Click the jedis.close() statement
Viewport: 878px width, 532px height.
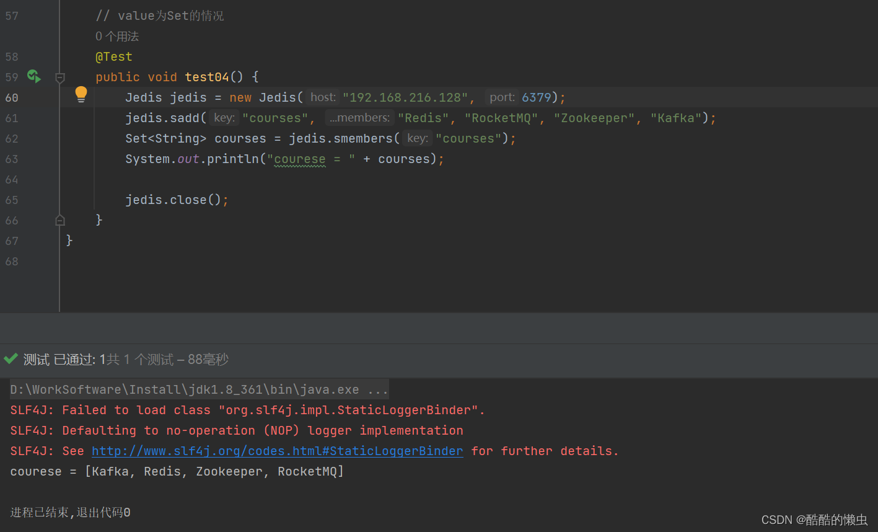[177, 200]
